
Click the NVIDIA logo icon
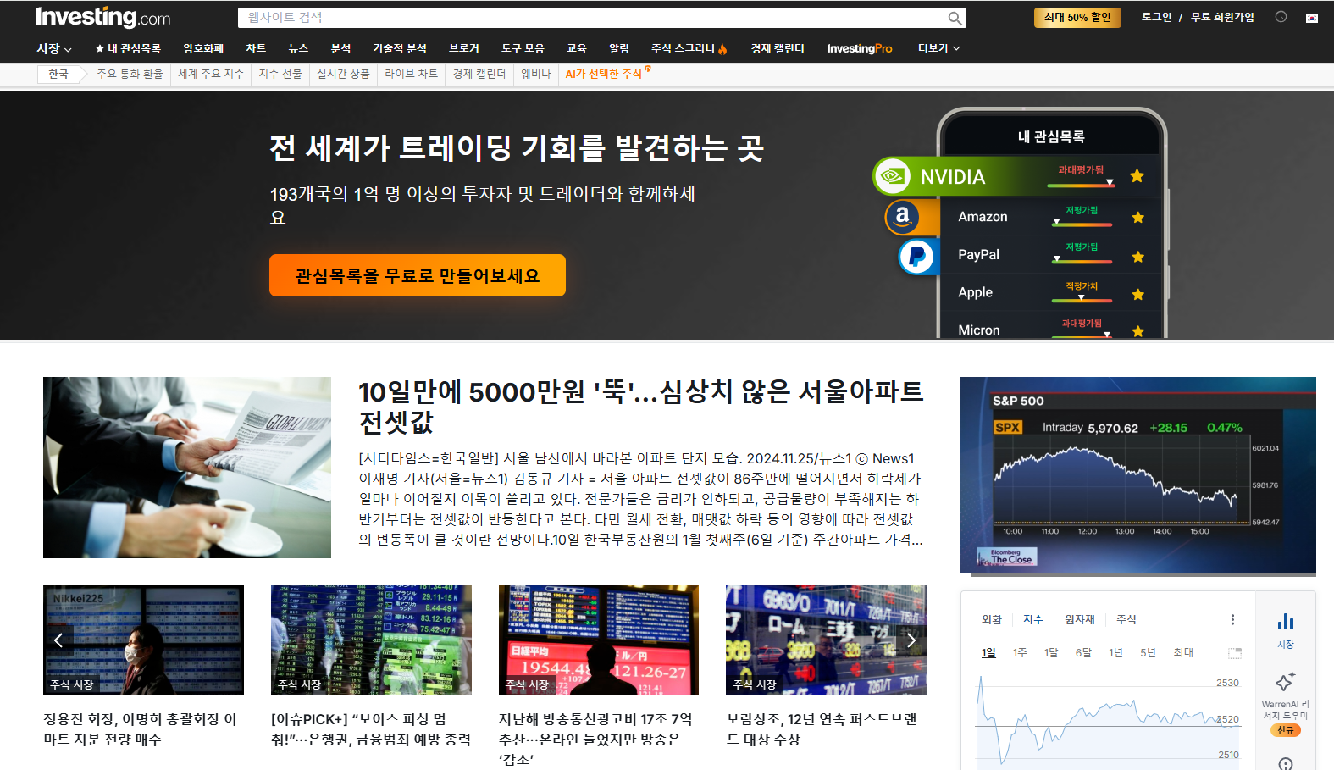click(x=892, y=176)
